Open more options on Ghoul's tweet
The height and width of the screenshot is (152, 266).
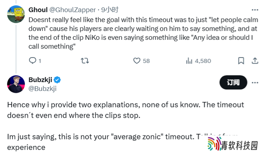coord(255,10)
